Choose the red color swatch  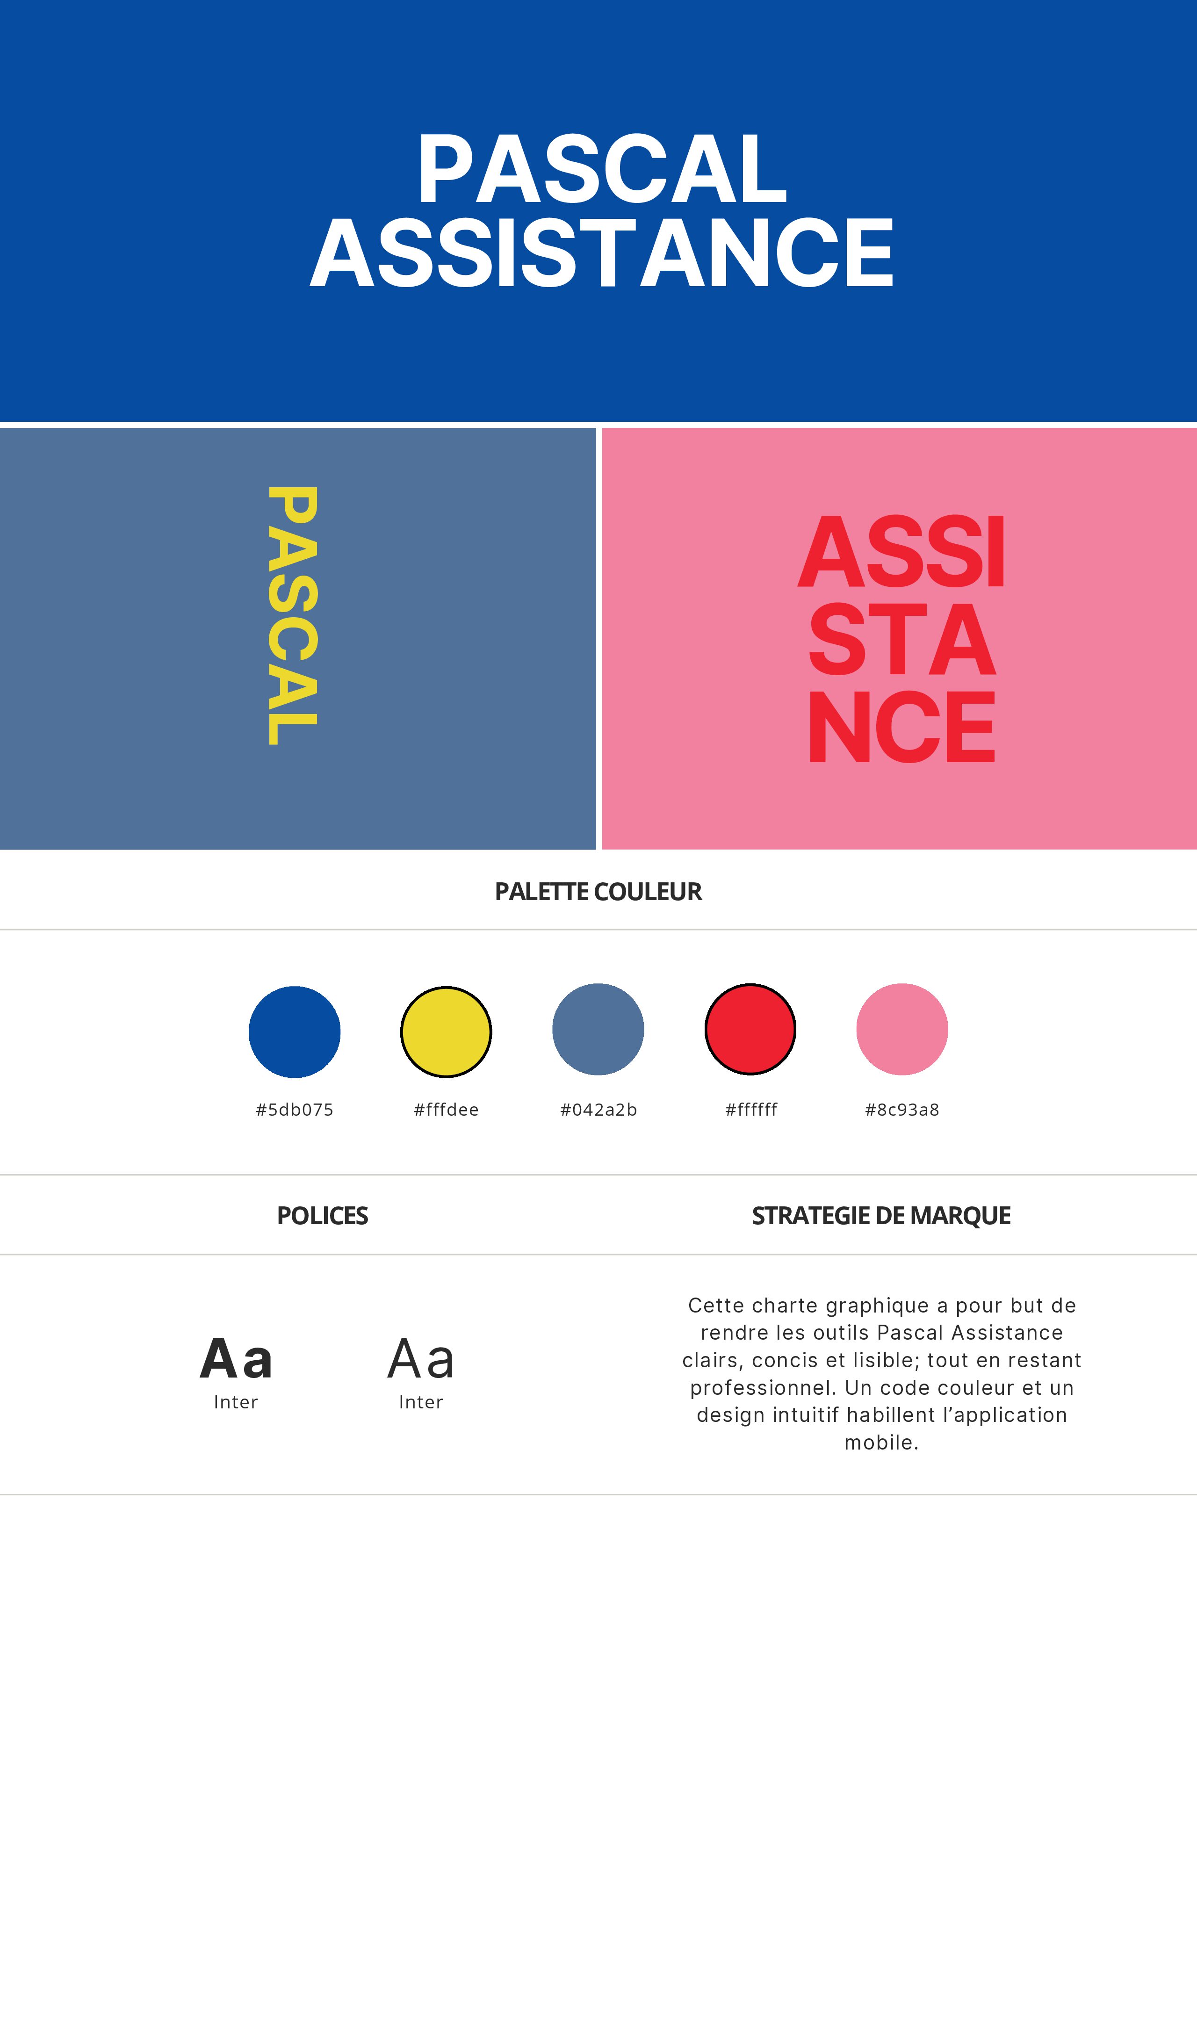click(750, 1029)
